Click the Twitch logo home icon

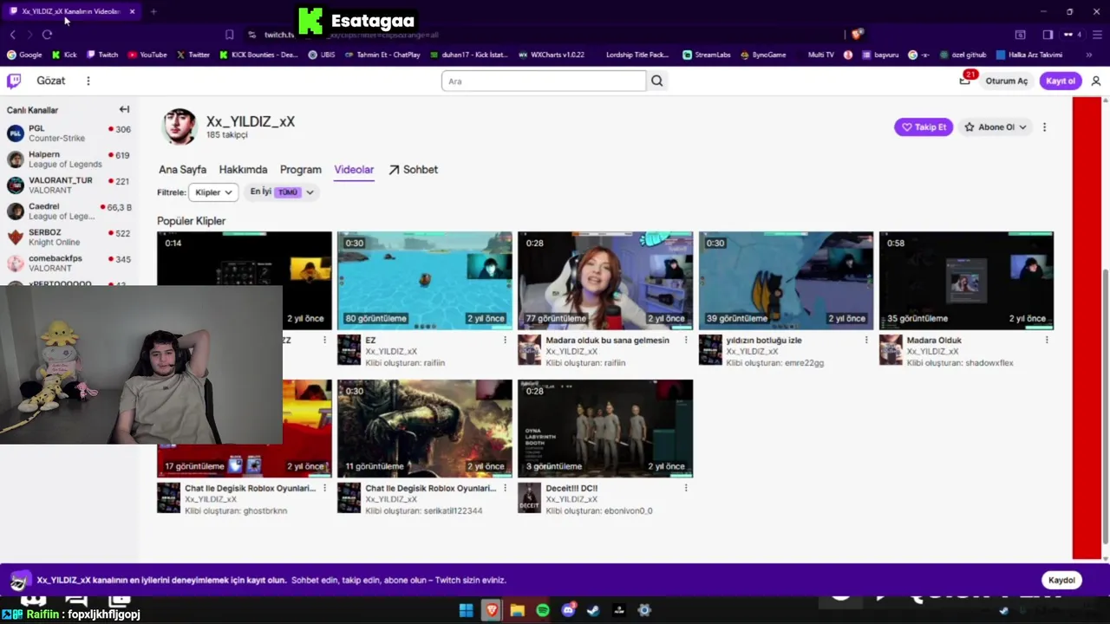(x=14, y=81)
